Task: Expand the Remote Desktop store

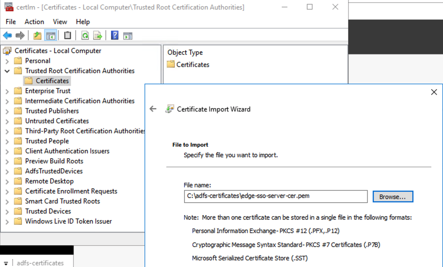Action: pos(7,182)
